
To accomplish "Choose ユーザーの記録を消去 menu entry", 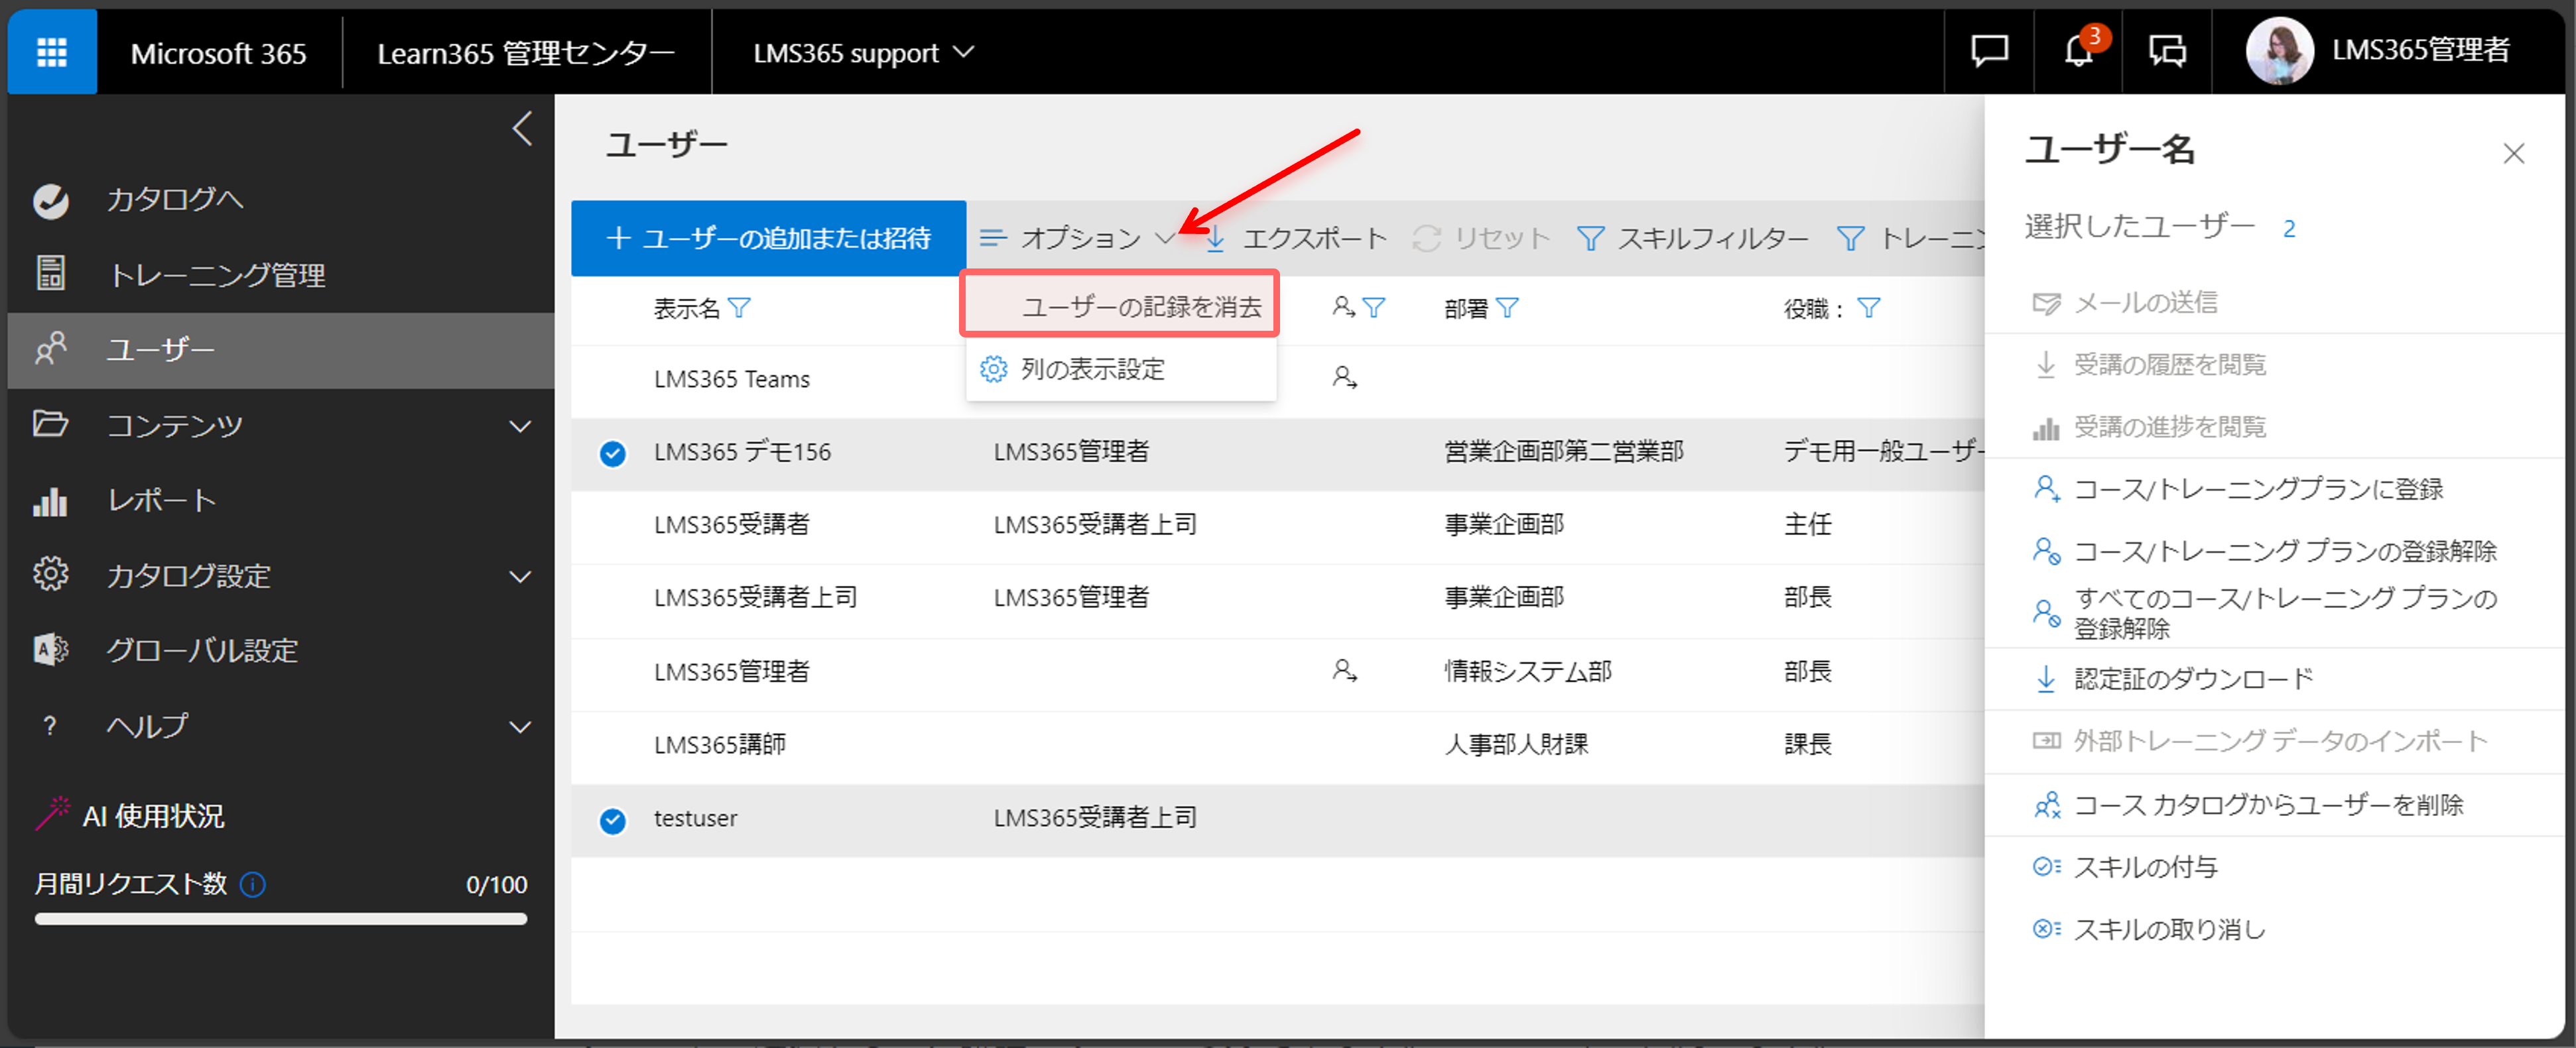I will (1120, 306).
